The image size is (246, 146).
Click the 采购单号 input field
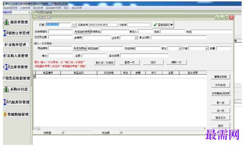(103, 25)
